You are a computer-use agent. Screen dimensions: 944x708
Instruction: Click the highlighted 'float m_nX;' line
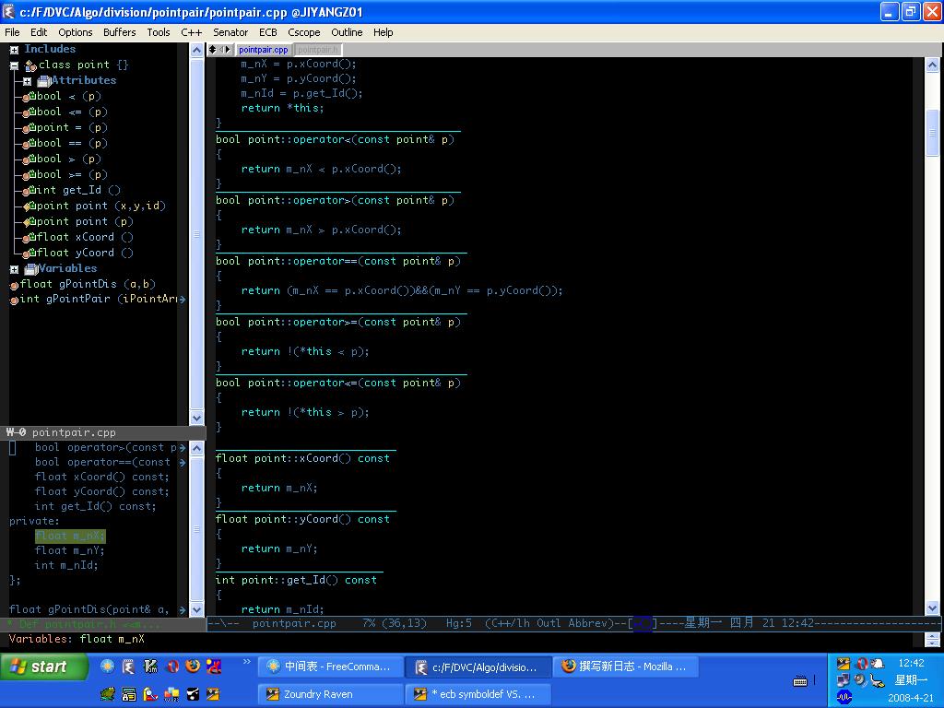tap(69, 536)
